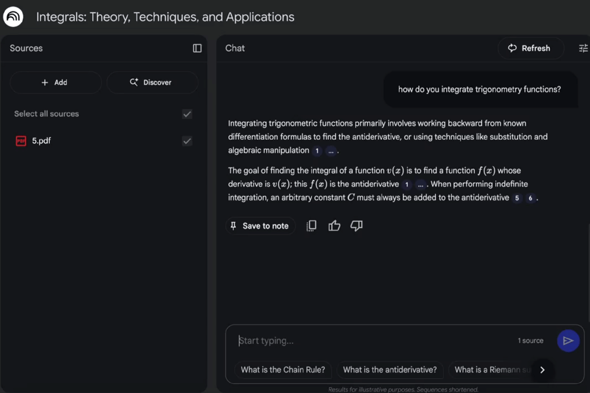
Task: Click the Start typing input field
Action: [x=374, y=340]
